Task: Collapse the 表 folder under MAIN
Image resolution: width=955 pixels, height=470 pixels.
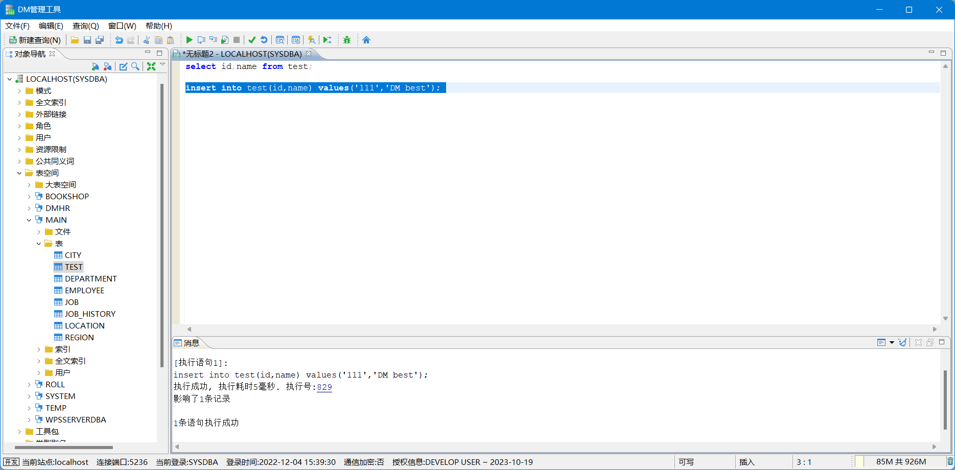Action: 39,244
